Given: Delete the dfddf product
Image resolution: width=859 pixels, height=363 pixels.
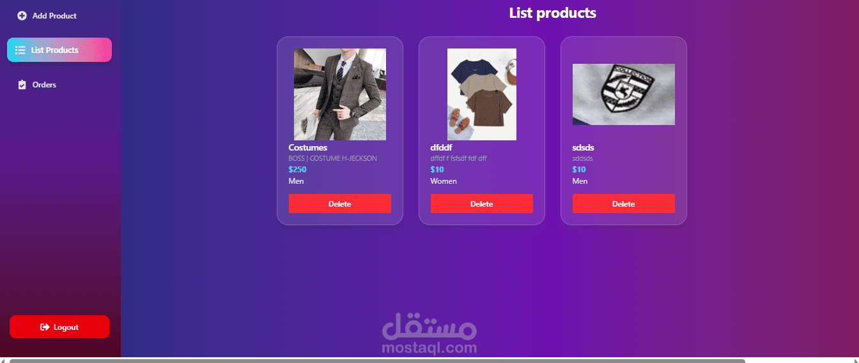Looking at the screenshot, I should point(482,204).
